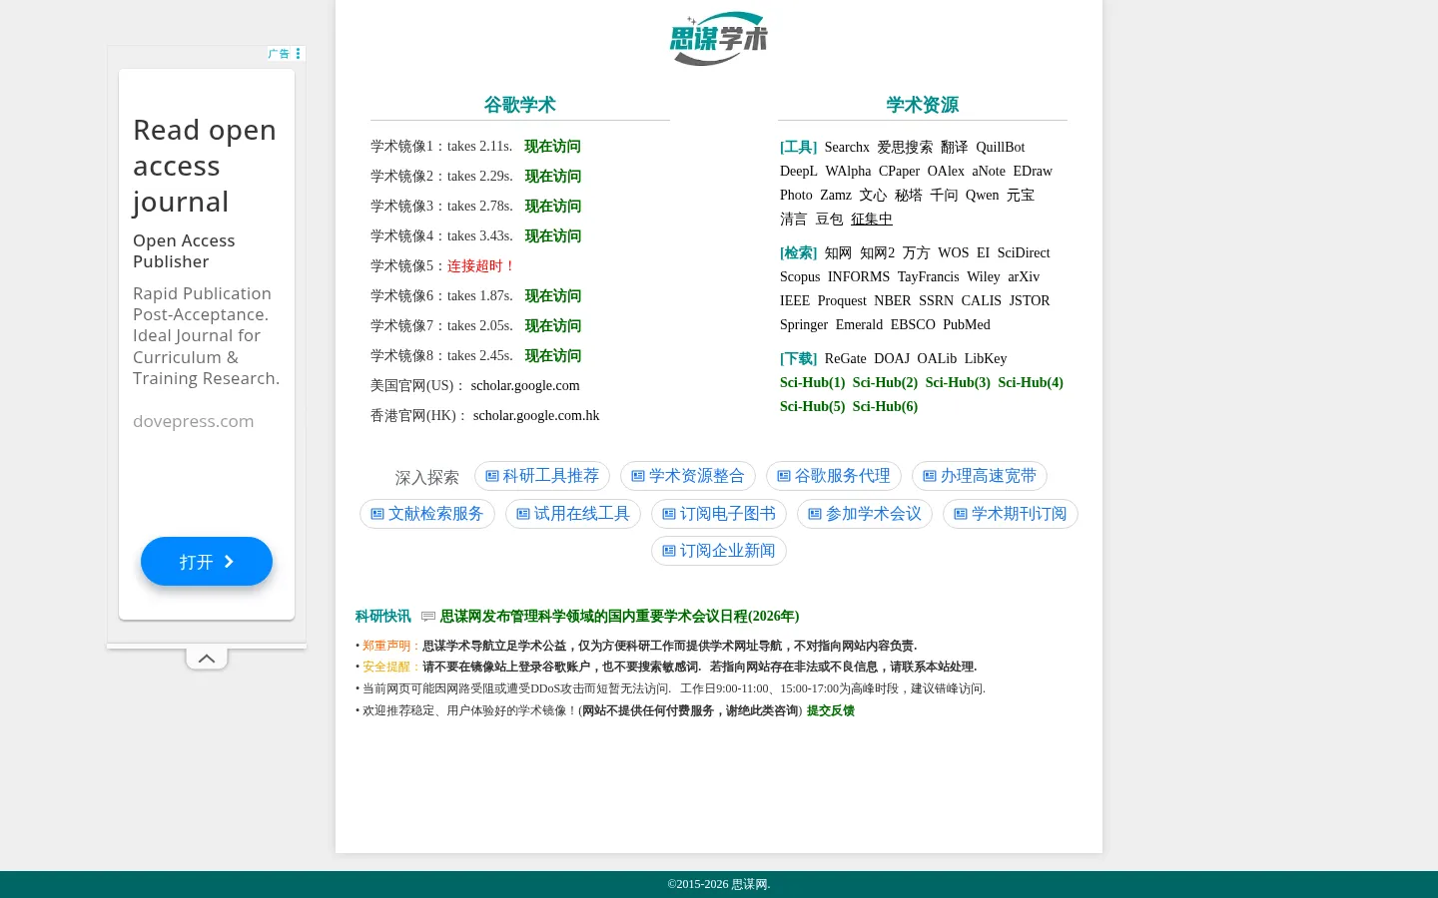Open the SciDirect link
The width and height of the screenshot is (1438, 898).
(1024, 253)
